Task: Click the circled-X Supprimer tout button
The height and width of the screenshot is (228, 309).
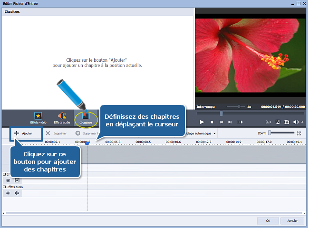Action: [x=87, y=133]
